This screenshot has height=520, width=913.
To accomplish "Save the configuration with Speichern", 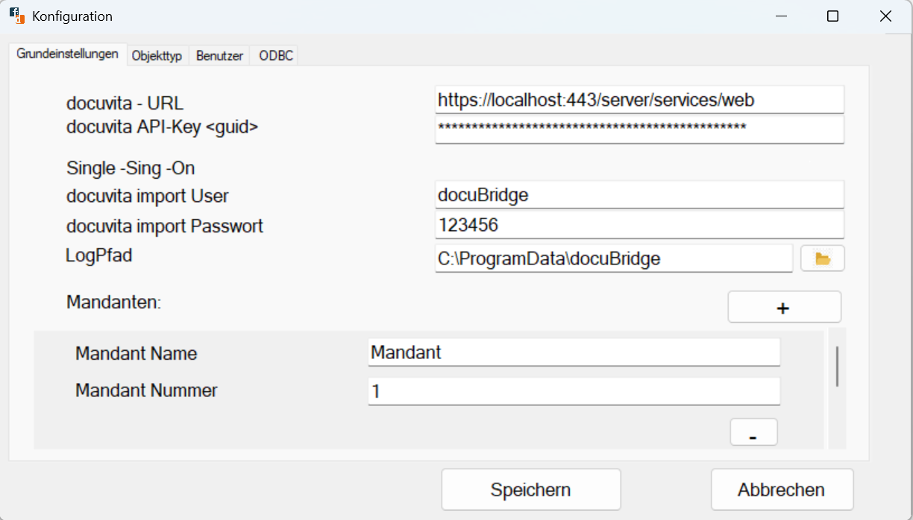I will (x=530, y=489).
